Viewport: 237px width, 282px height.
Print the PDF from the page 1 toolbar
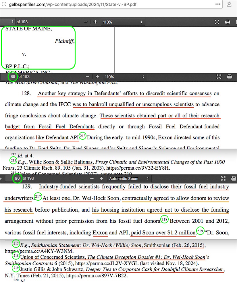click(227, 22)
